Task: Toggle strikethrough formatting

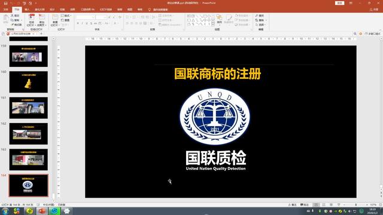Action: [x=96, y=23]
